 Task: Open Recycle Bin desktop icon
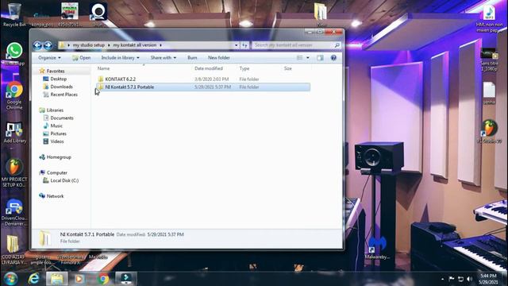(x=13, y=15)
